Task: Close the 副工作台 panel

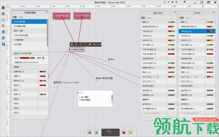Action: (x=175, y=12)
